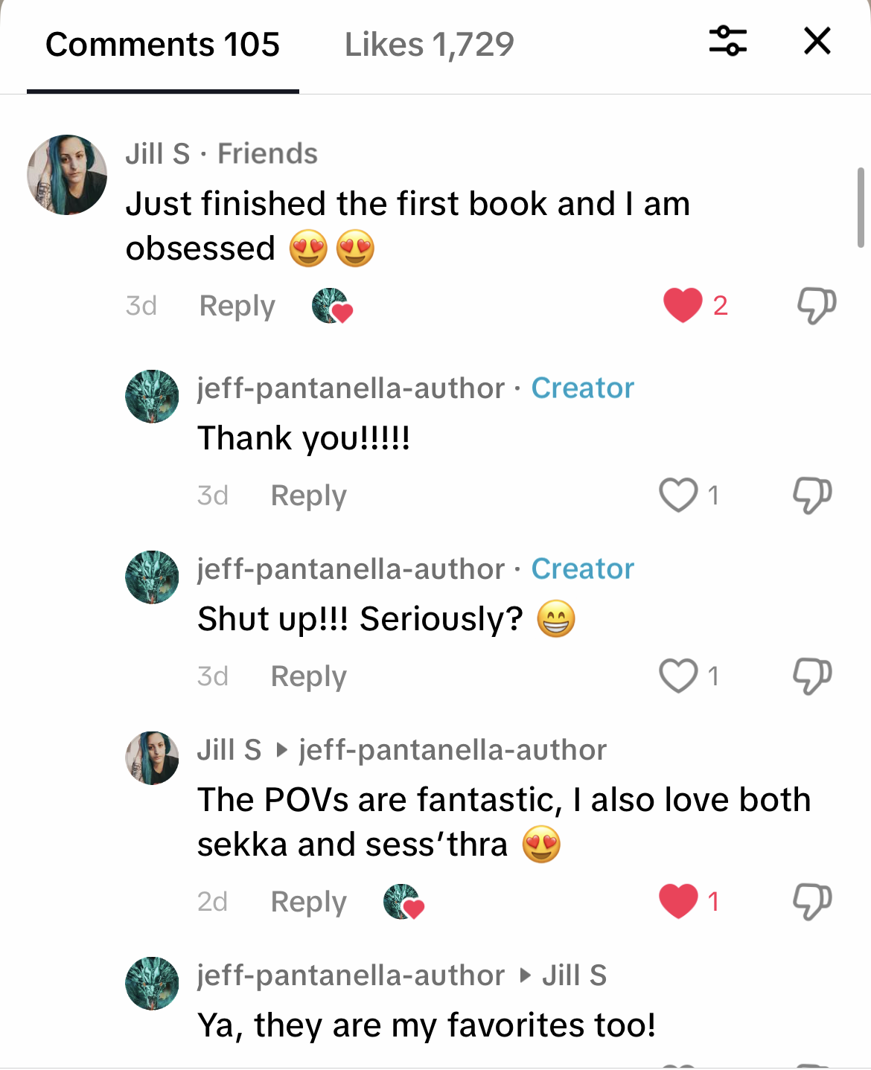871x1070 pixels.
Task: Open the comment filter settings icon
Action: [x=727, y=41]
